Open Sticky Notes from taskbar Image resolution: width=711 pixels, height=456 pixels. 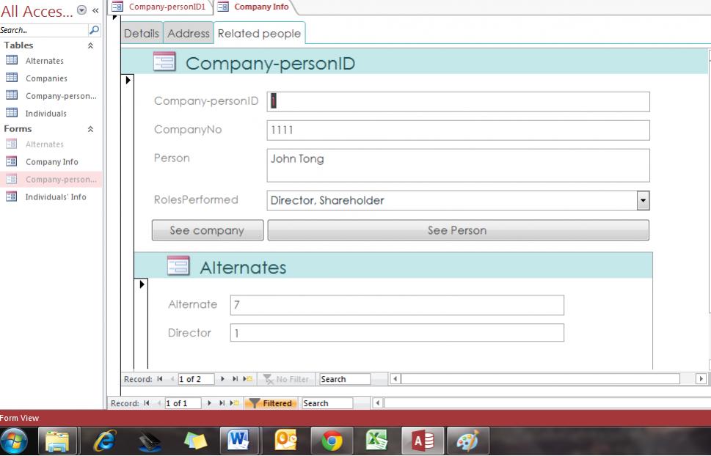pyautogui.click(x=195, y=441)
